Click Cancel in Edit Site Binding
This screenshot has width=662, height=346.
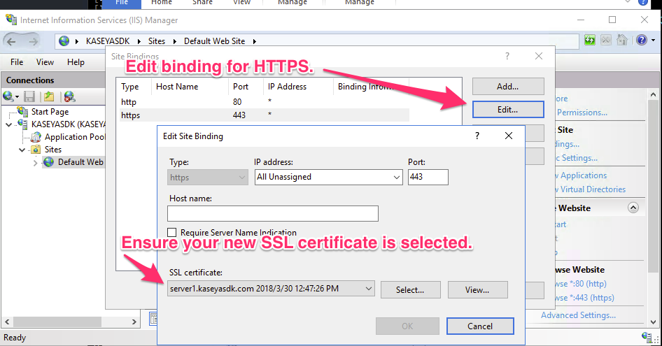(480, 326)
